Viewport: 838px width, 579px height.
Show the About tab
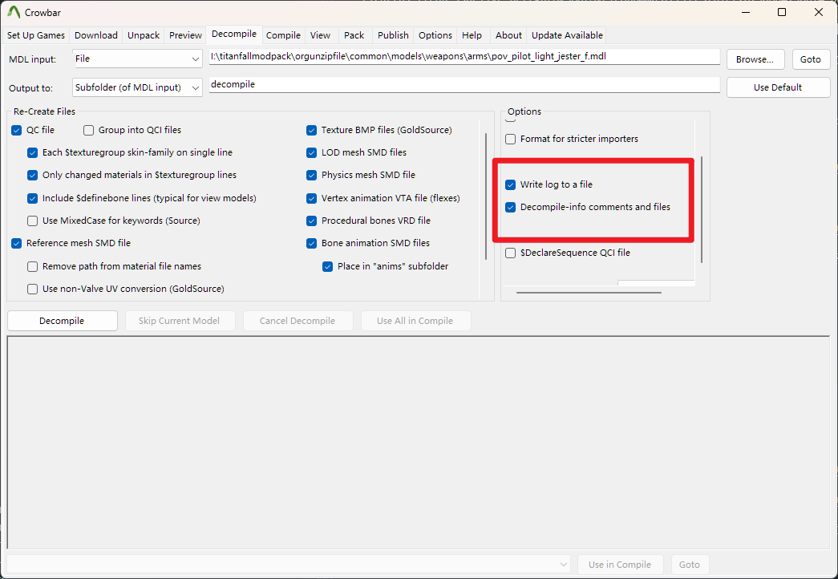click(x=508, y=35)
